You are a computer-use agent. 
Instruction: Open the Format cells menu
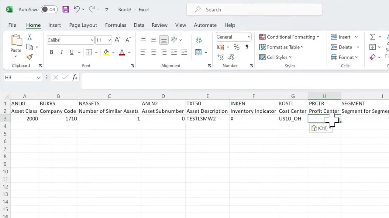tap(344, 57)
